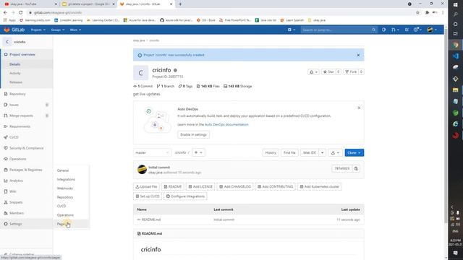
Task: Click the GitLab logo in the header
Action: click(14, 30)
